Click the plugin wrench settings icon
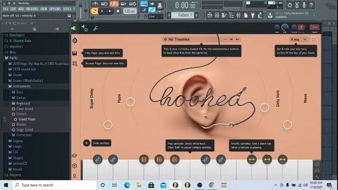The width and height of the screenshot is (338, 190). point(96,28)
